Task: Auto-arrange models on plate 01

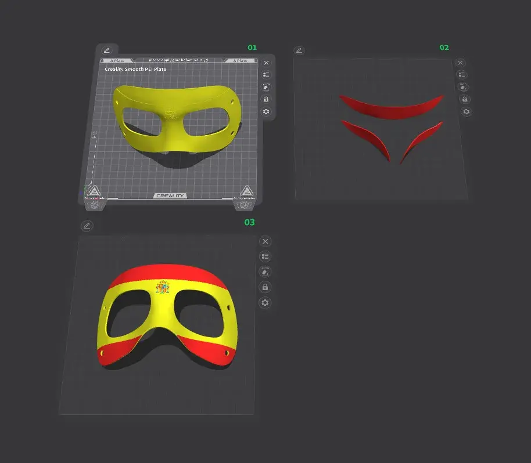Action: click(x=266, y=87)
